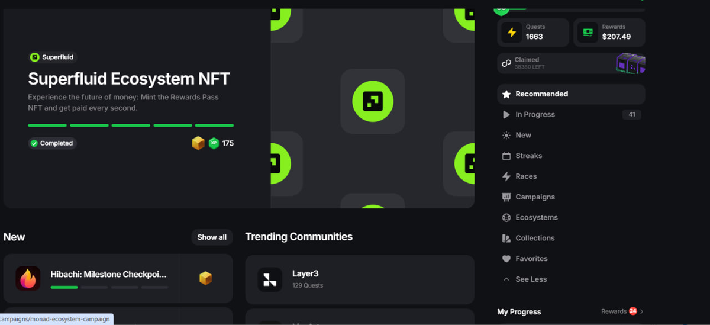Click the Hibachi flame app icon
This screenshot has width=710, height=325.
pos(28,278)
